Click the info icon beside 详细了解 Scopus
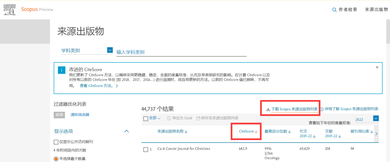Image resolution: width=390 pixels, height=162 pixels. click(x=322, y=109)
